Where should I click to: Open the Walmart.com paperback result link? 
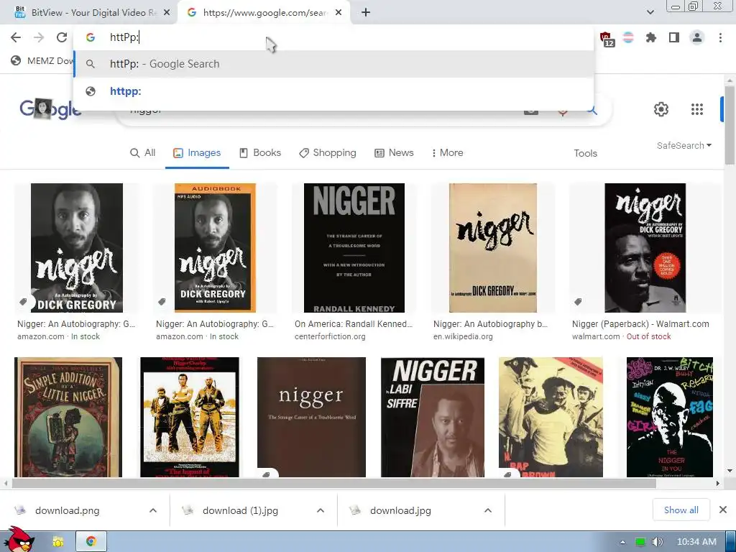click(x=640, y=324)
